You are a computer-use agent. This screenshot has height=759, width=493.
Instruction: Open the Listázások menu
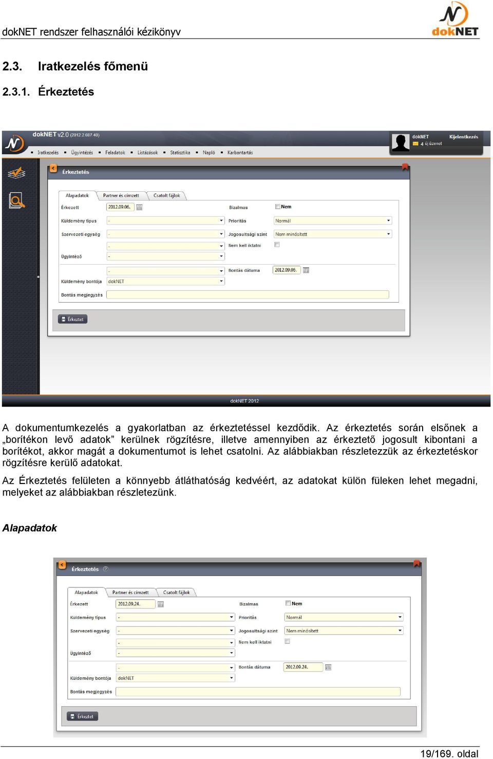click(148, 153)
